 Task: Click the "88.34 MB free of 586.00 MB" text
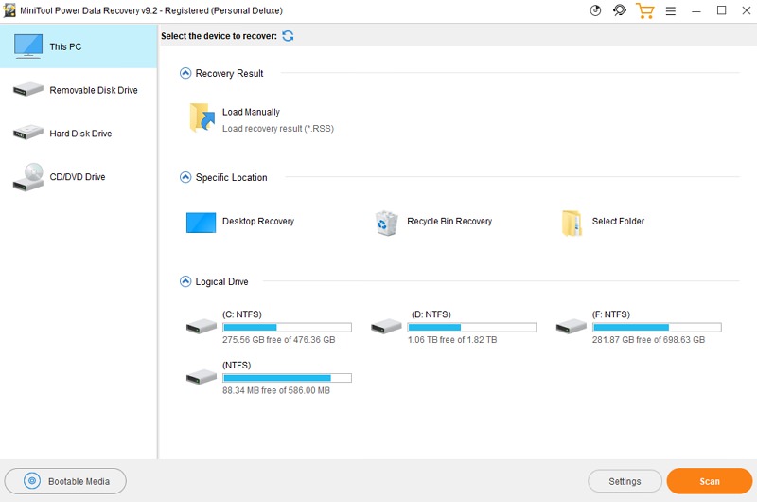[x=276, y=390]
